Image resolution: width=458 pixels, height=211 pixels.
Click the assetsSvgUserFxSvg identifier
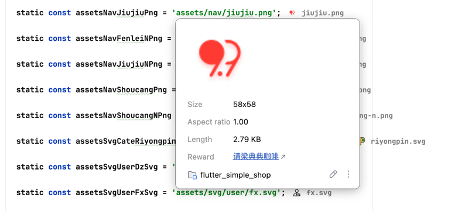(117, 193)
